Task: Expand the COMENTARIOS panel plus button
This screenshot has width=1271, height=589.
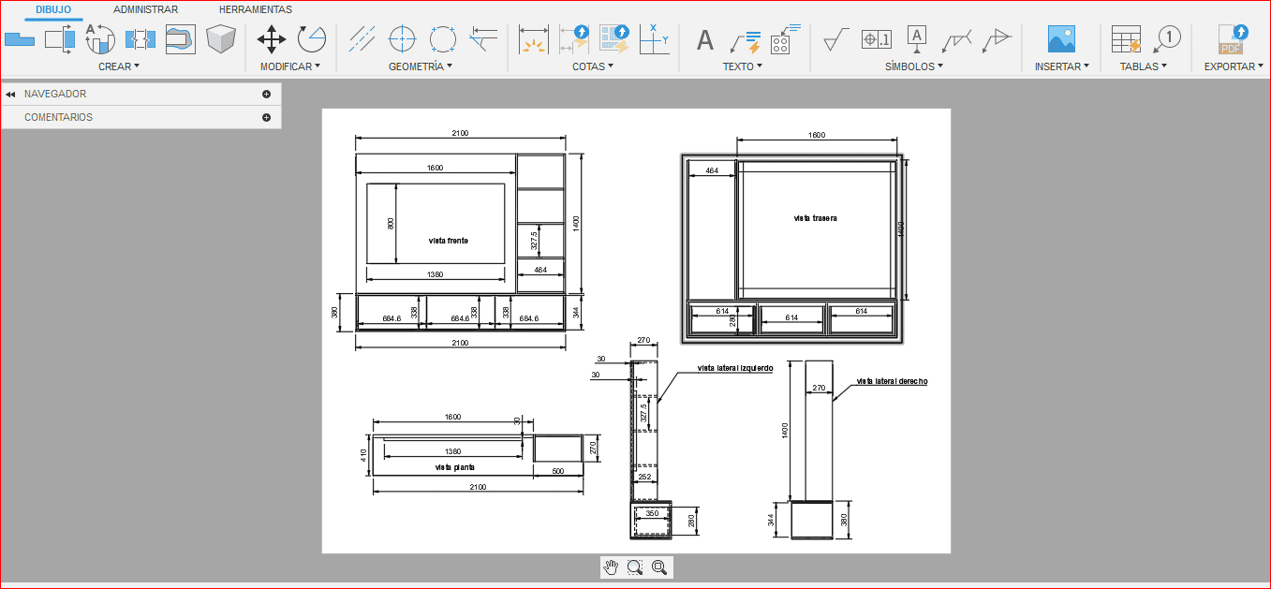Action: (266, 117)
